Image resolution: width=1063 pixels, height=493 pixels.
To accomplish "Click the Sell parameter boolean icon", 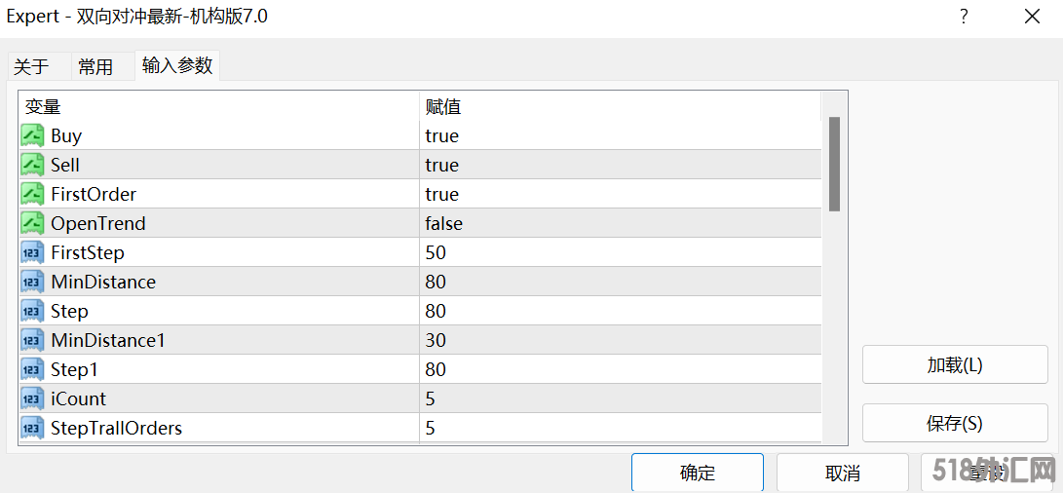I will point(32,165).
